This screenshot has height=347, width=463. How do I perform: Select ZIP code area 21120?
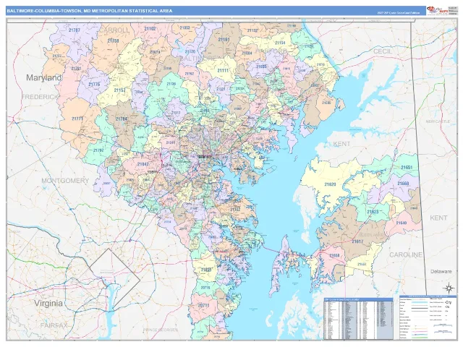click(190, 51)
